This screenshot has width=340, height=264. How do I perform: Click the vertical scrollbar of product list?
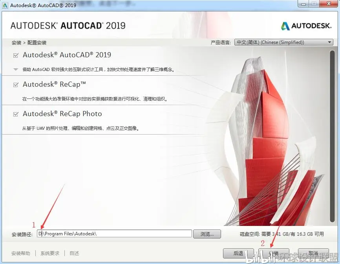click(332, 137)
